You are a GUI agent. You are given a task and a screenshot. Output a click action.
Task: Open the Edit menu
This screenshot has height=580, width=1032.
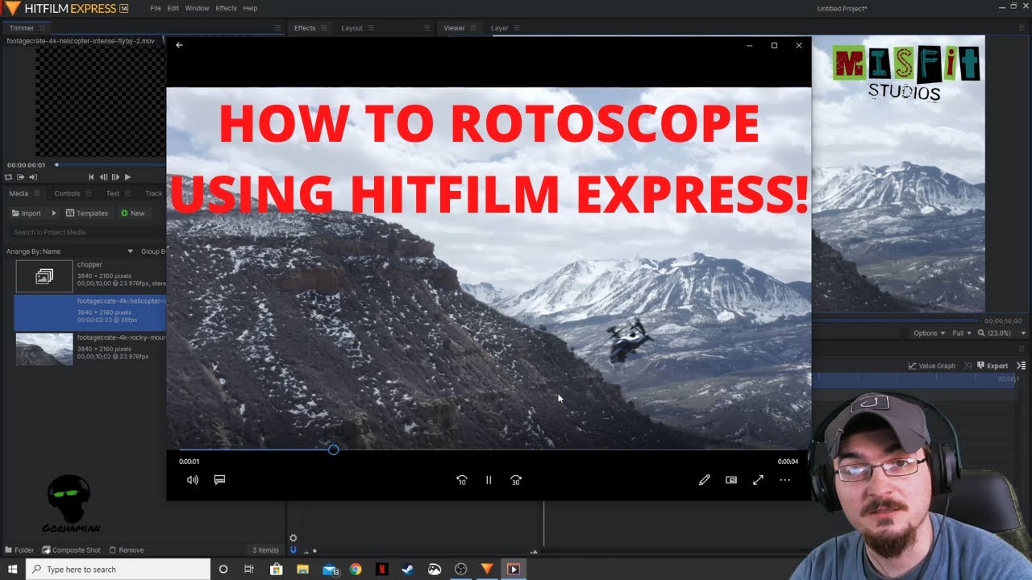[173, 8]
